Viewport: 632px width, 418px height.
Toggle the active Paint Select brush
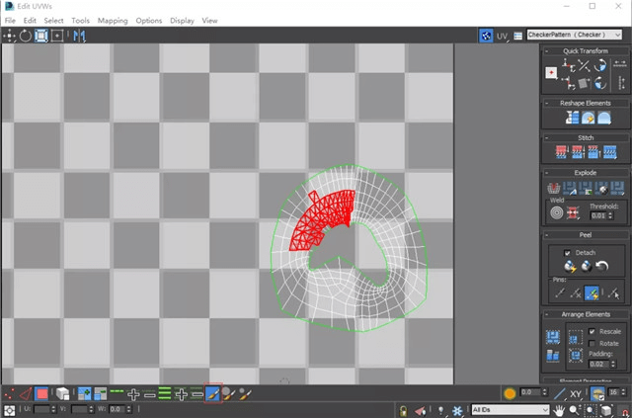(x=213, y=393)
